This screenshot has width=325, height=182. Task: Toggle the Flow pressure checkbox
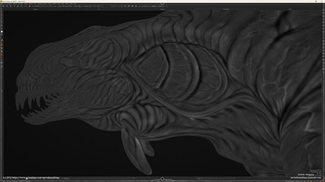(x=69, y=6)
